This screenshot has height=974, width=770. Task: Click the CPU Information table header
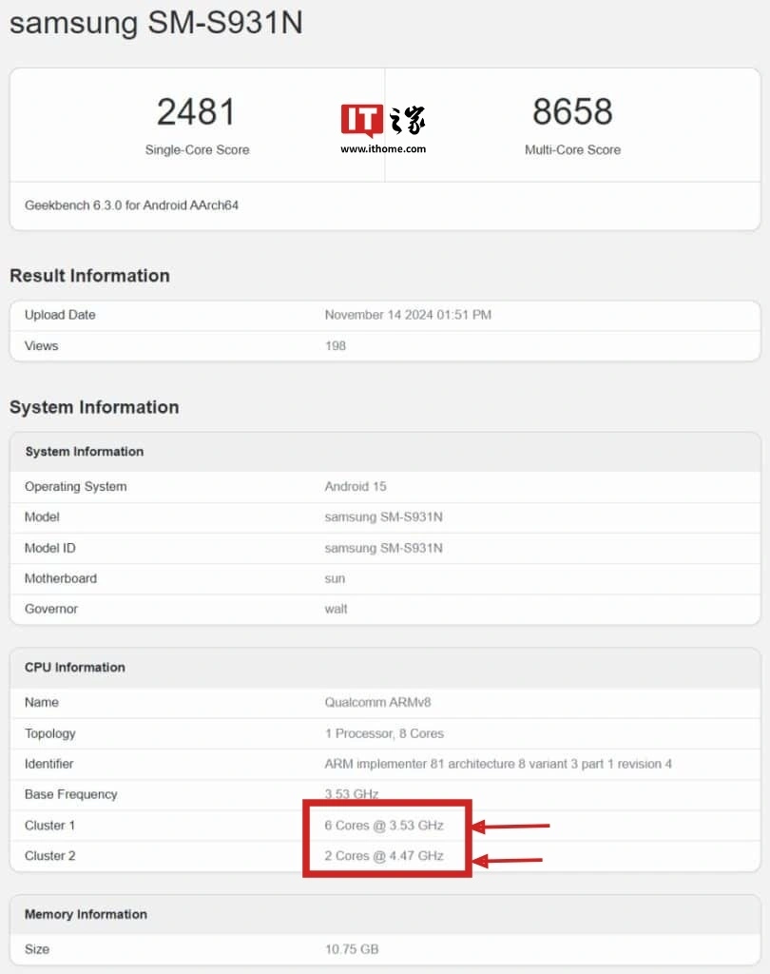pos(75,667)
